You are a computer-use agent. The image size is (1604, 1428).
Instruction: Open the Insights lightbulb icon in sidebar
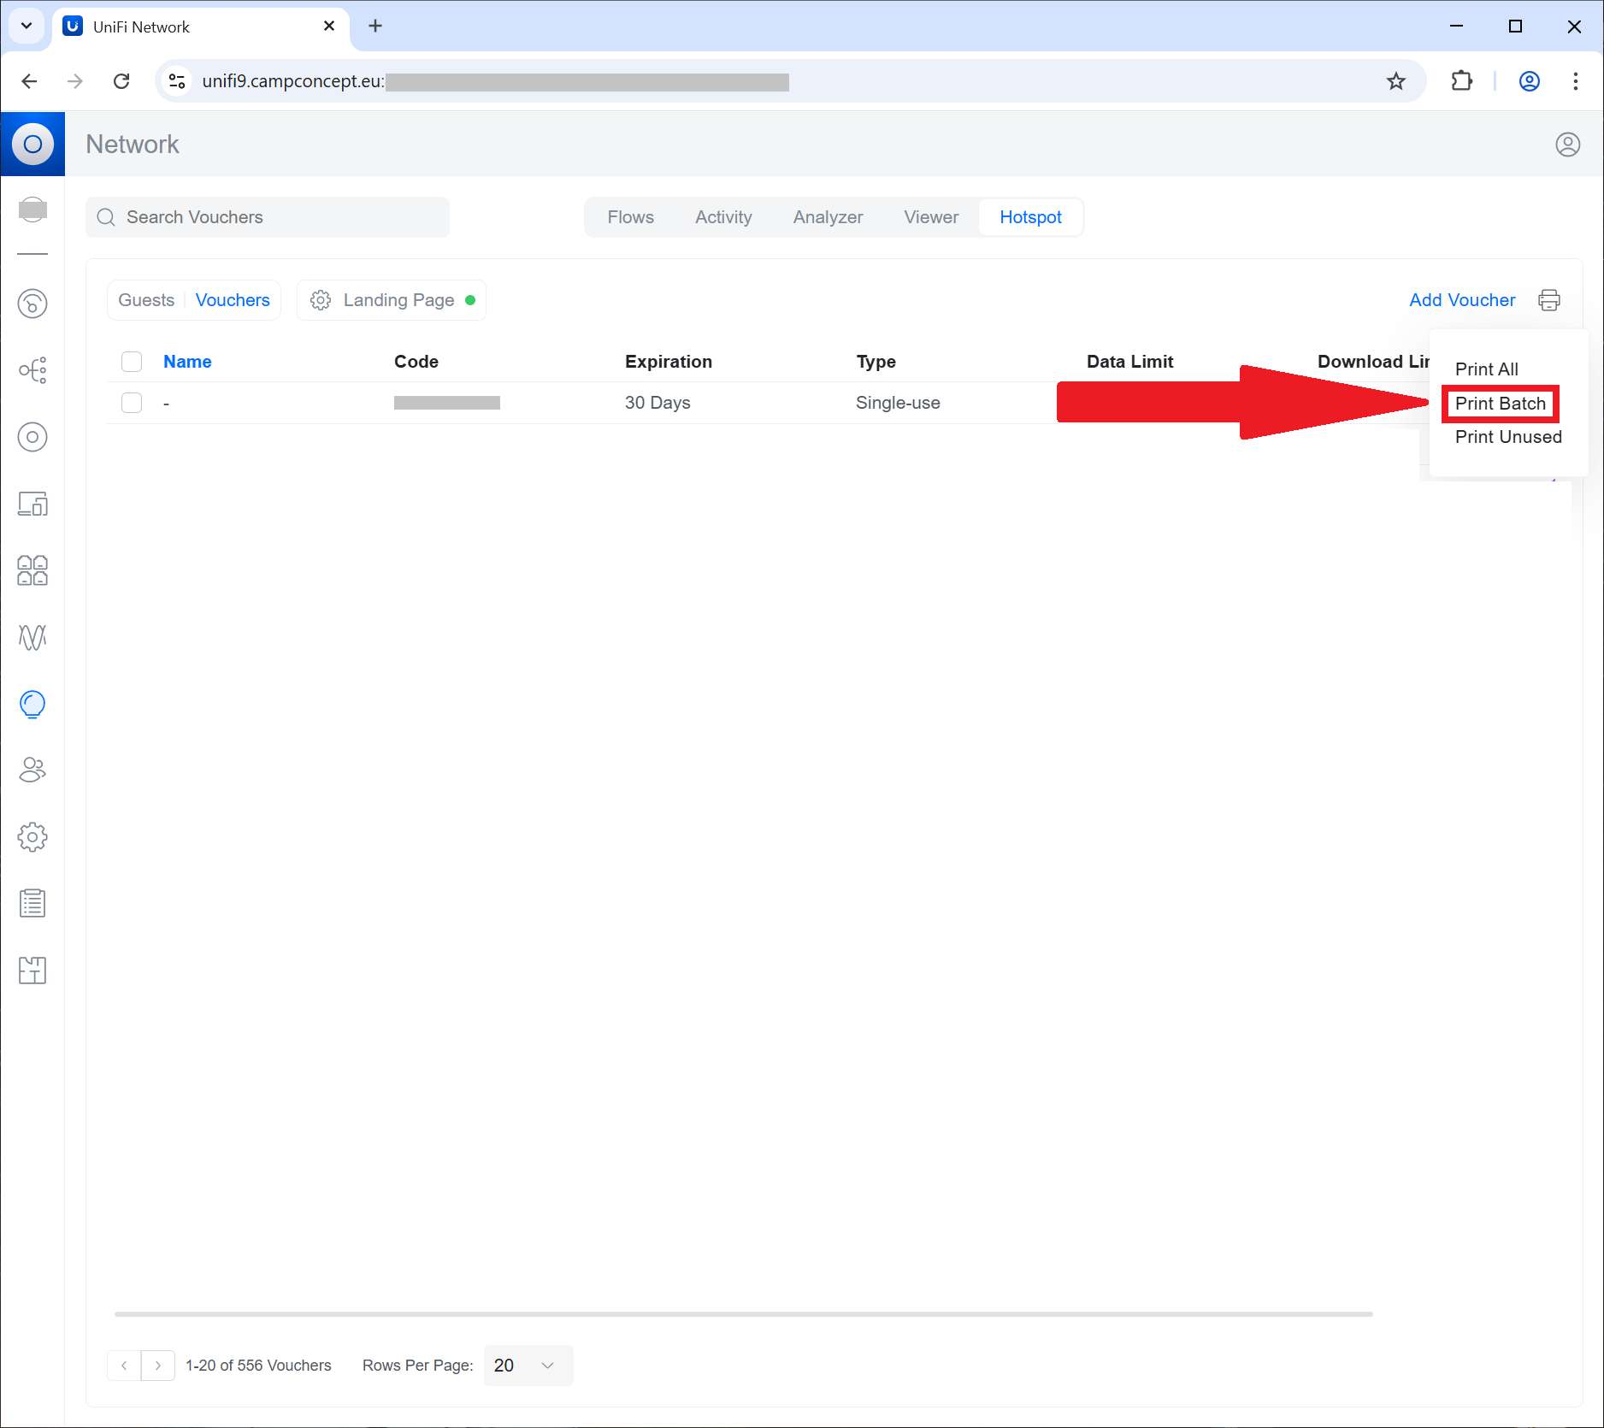pyautogui.click(x=32, y=704)
